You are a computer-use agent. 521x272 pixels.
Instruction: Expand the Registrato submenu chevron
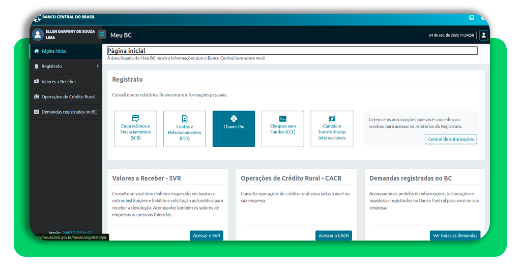coord(98,66)
